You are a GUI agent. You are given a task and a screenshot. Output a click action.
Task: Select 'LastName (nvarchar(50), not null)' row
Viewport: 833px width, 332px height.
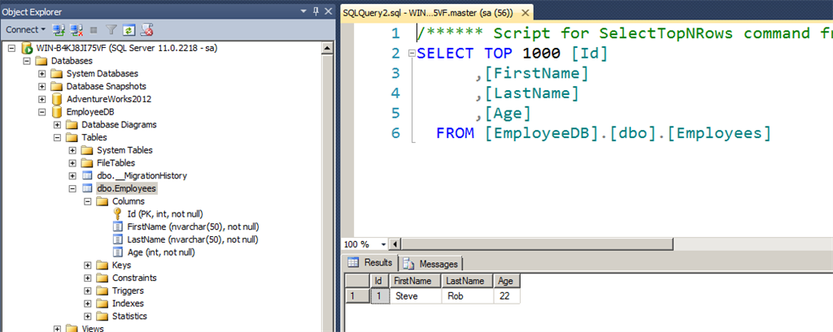(x=193, y=239)
